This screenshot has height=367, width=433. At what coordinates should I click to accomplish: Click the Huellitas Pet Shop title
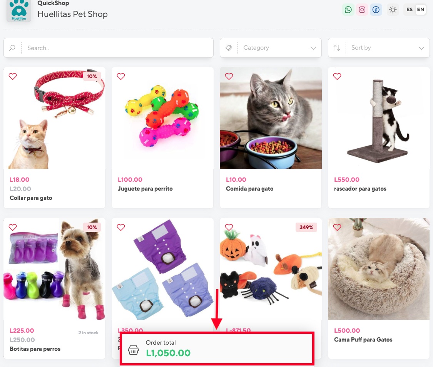point(72,14)
